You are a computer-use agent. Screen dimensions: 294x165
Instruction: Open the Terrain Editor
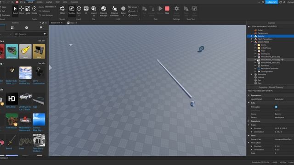coord(62,10)
